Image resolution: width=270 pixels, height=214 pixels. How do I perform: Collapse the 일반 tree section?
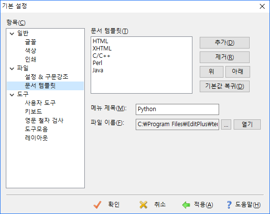coord(12,33)
